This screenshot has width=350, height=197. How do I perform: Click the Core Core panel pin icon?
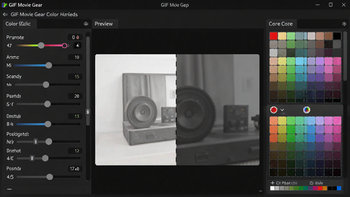[344, 24]
